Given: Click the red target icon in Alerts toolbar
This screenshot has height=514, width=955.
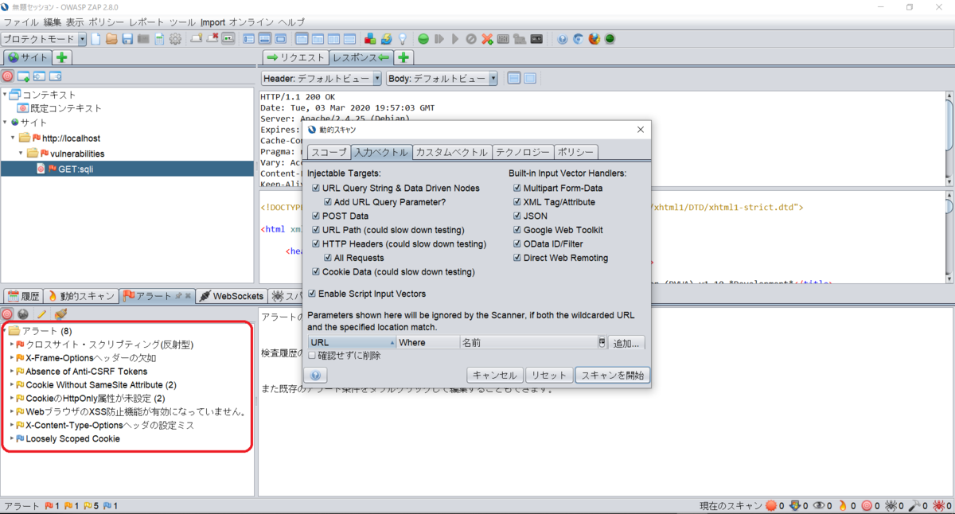Looking at the screenshot, I should pos(8,313).
